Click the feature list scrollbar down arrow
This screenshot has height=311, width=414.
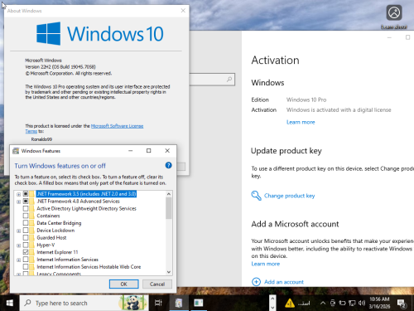click(169, 272)
